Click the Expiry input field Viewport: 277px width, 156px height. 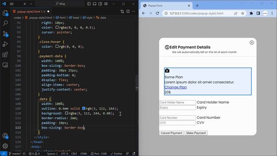tap(177, 107)
